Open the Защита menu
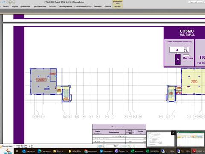Image resolution: width=205 pixels, height=154 pixels. [6, 6]
